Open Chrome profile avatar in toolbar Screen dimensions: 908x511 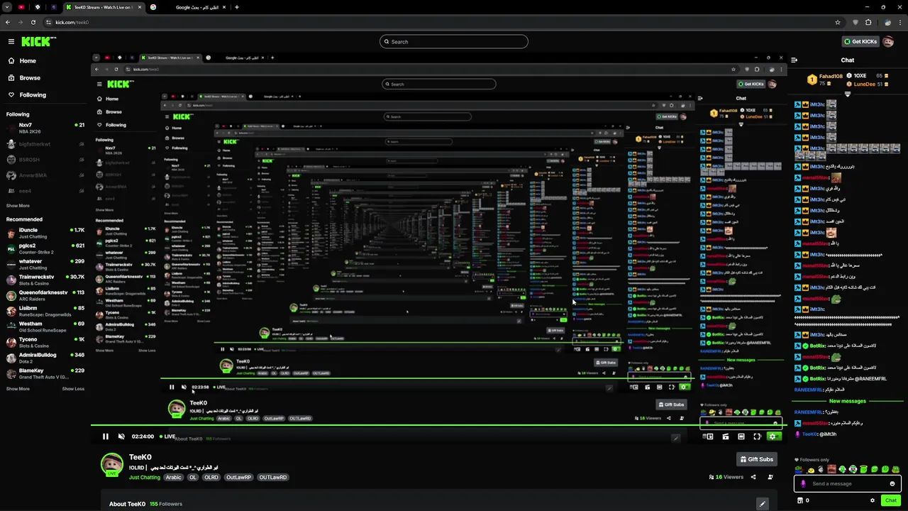[887, 22]
